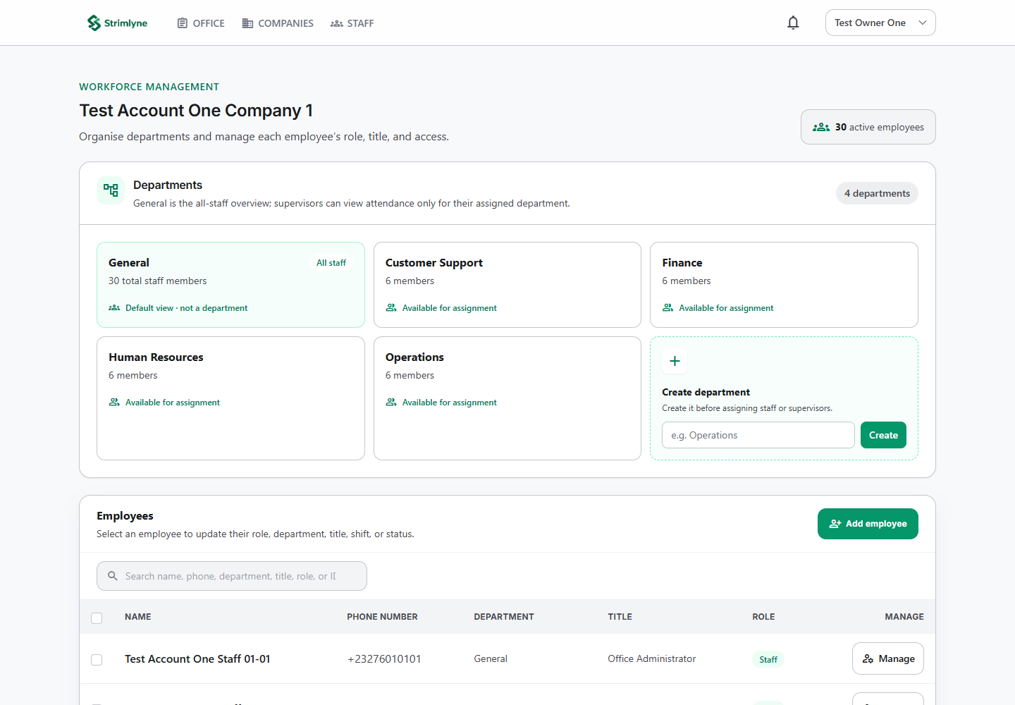
Task: Click phone number +23276010101
Action: (x=384, y=659)
